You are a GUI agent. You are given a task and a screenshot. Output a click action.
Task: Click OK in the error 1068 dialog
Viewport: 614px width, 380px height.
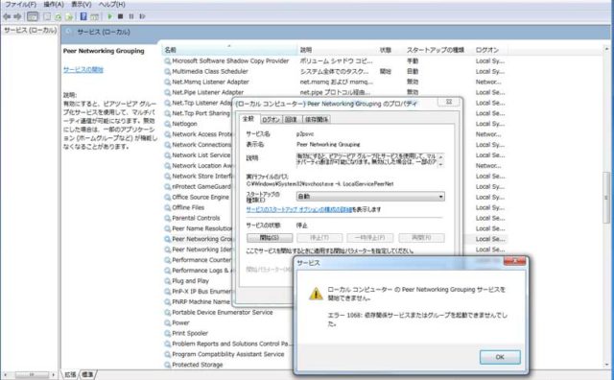click(x=500, y=357)
